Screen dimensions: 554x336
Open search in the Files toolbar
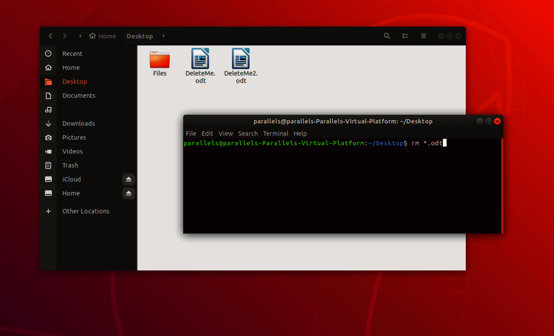pyautogui.click(x=386, y=36)
